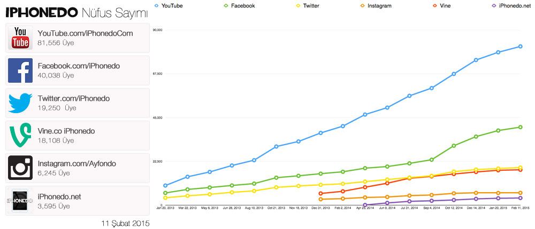
Task: Click the YouTube data point at Jan 20, 2013
Action: (x=165, y=185)
